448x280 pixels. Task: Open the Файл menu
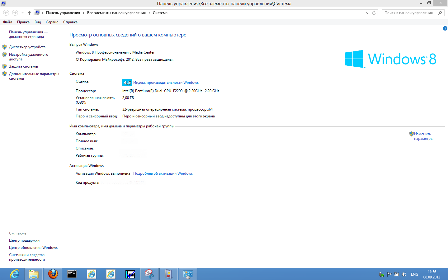(x=8, y=22)
